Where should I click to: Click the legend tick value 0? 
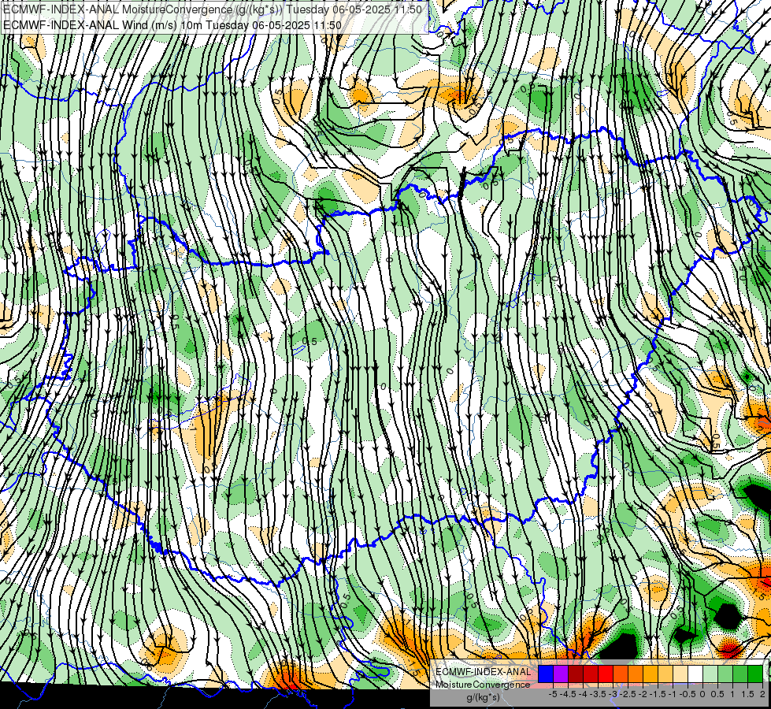(702, 694)
